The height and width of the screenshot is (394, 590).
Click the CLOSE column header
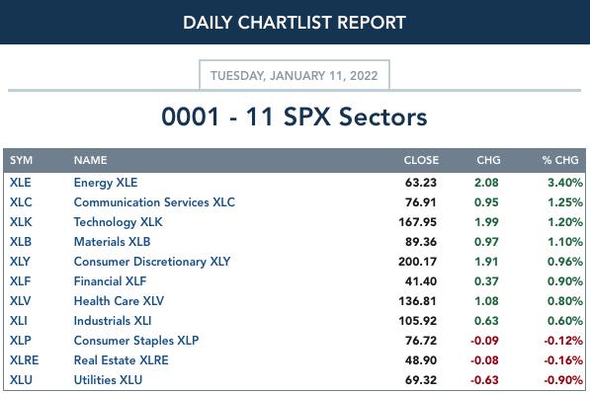(x=421, y=161)
